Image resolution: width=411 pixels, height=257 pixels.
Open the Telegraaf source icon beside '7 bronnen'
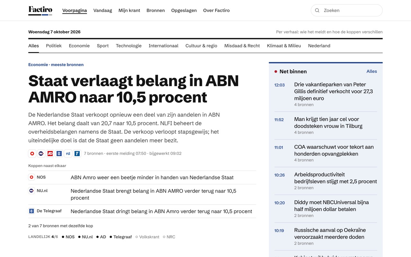click(x=59, y=154)
